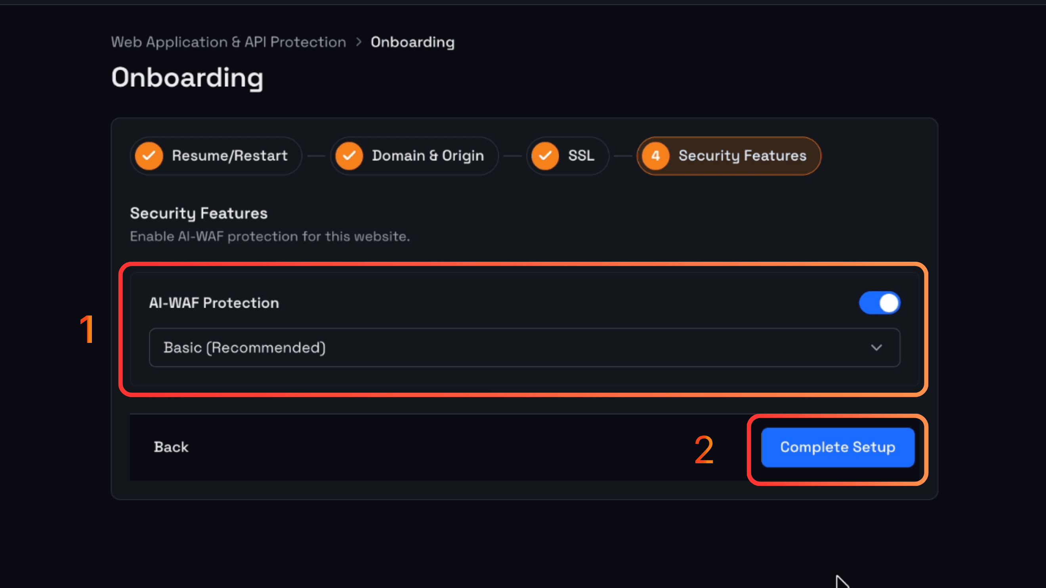Jump to the SSL step

(581, 156)
